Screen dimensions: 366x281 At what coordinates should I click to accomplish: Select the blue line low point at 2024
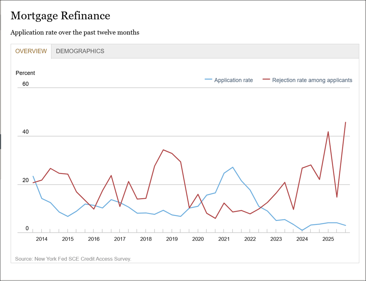pos(302,230)
